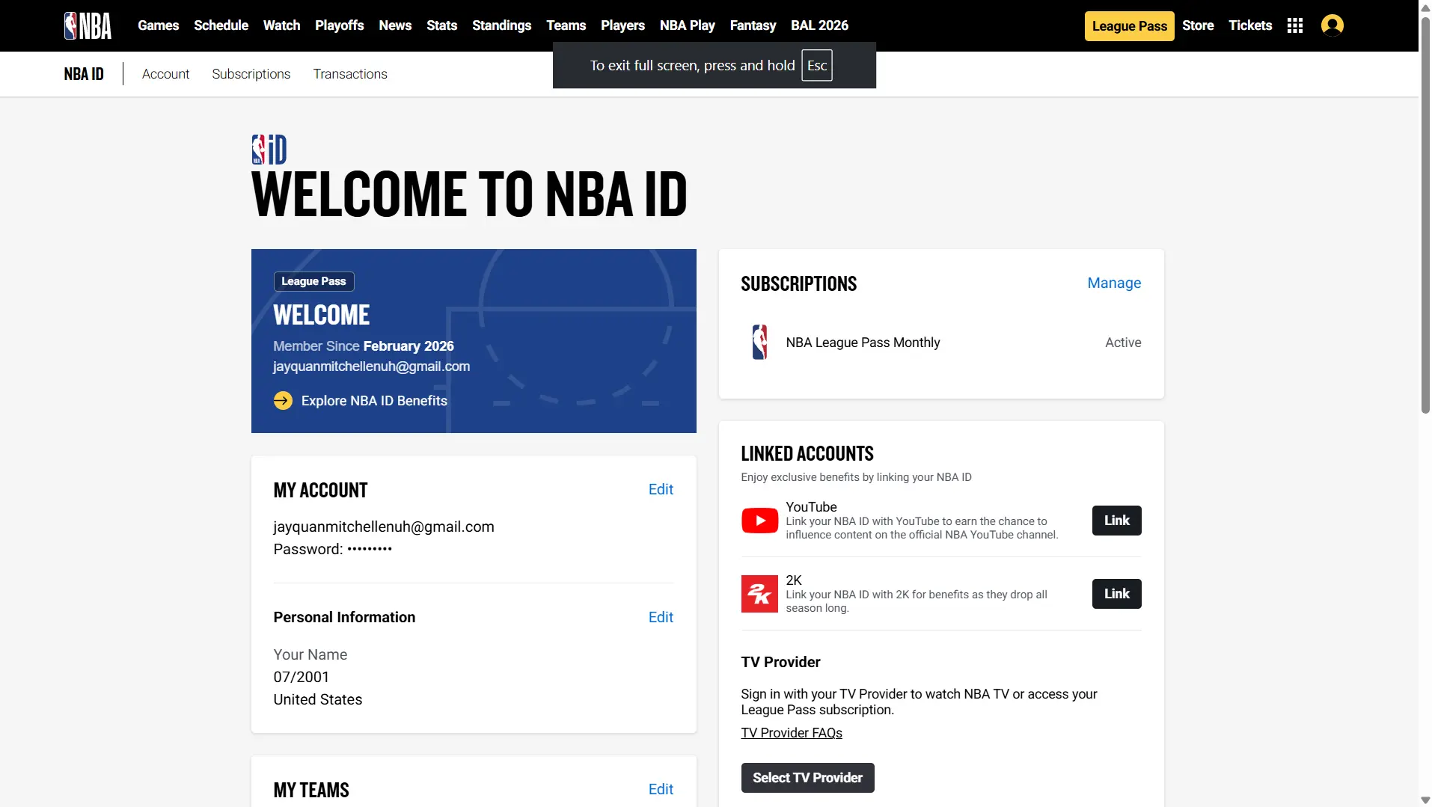The width and height of the screenshot is (1432, 807).
Task: Open the Games menu item
Action: point(159,25)
